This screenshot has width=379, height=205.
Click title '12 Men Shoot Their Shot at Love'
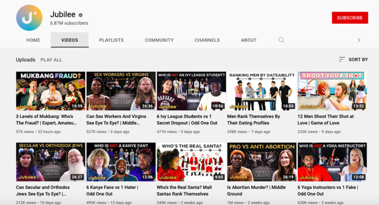325,119
